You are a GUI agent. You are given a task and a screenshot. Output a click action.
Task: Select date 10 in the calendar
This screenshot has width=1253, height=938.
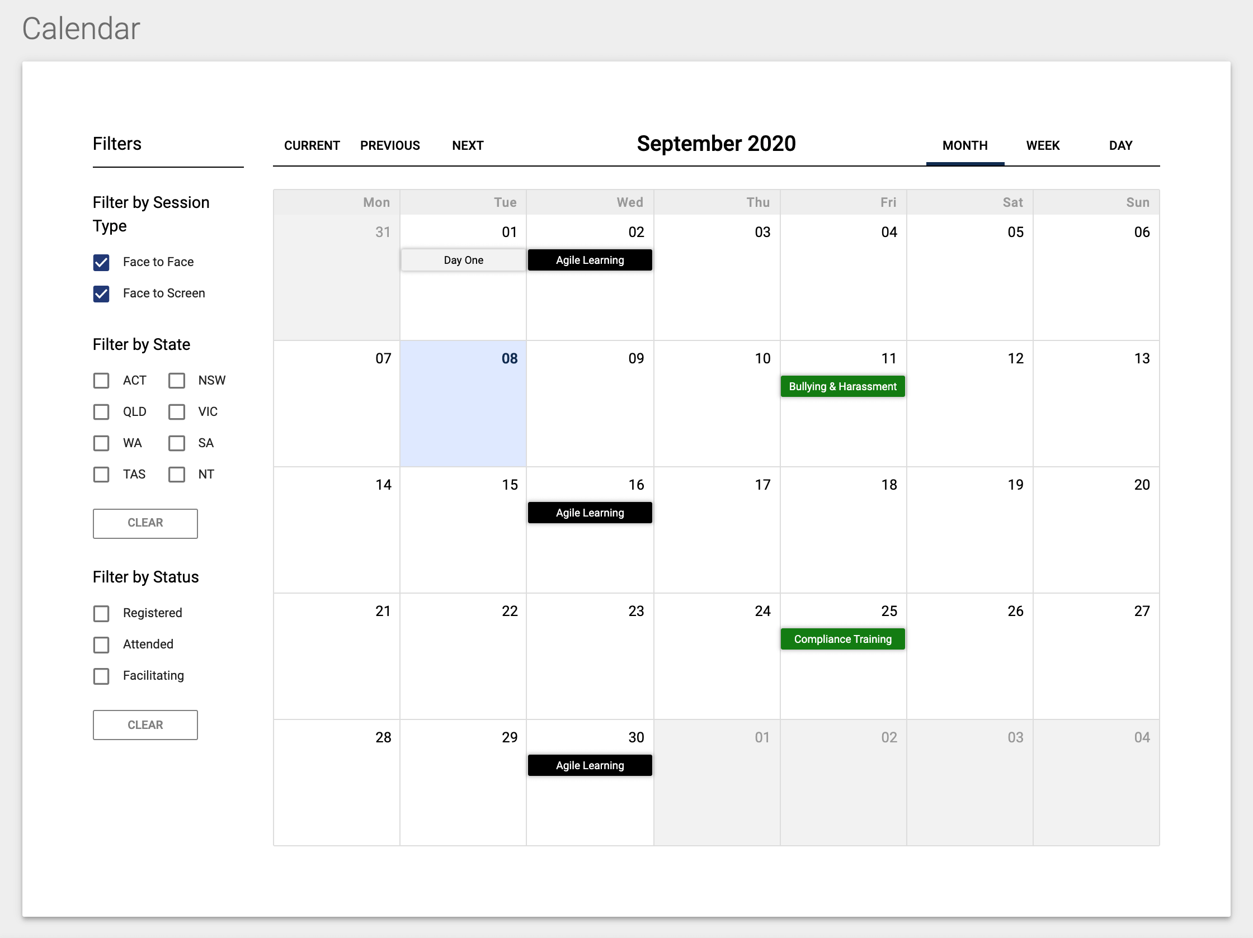pyautogui.click(x=762, y=359)
